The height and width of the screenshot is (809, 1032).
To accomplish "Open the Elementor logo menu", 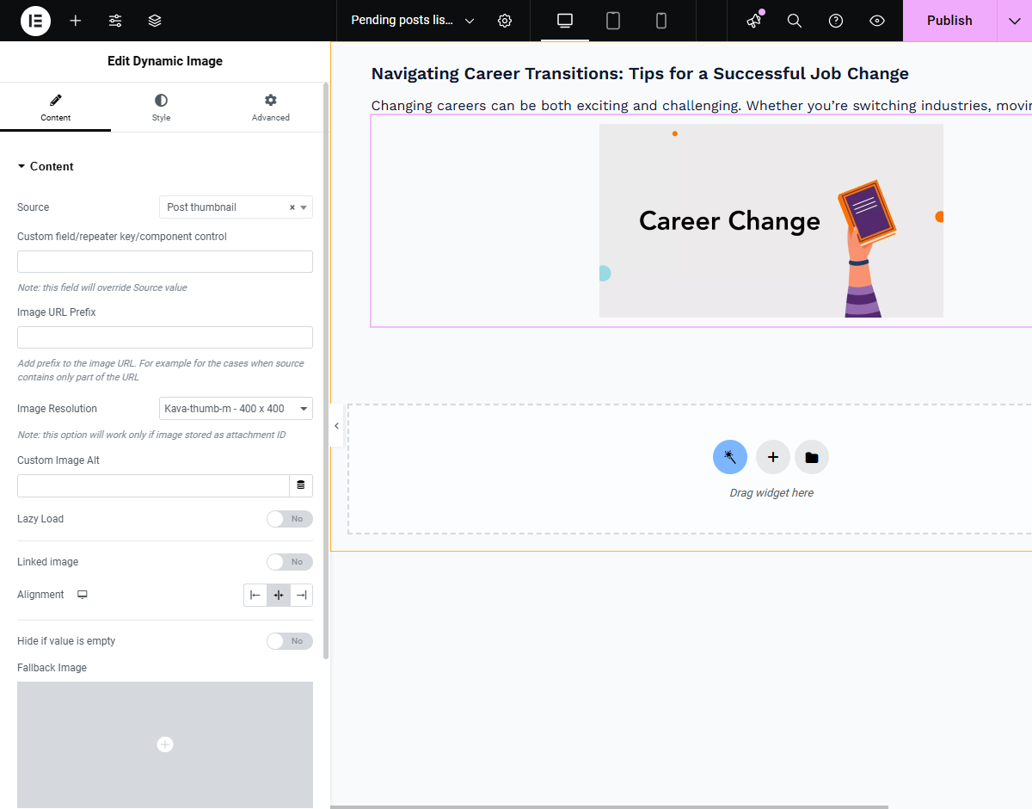I will (x=35, y=21).
